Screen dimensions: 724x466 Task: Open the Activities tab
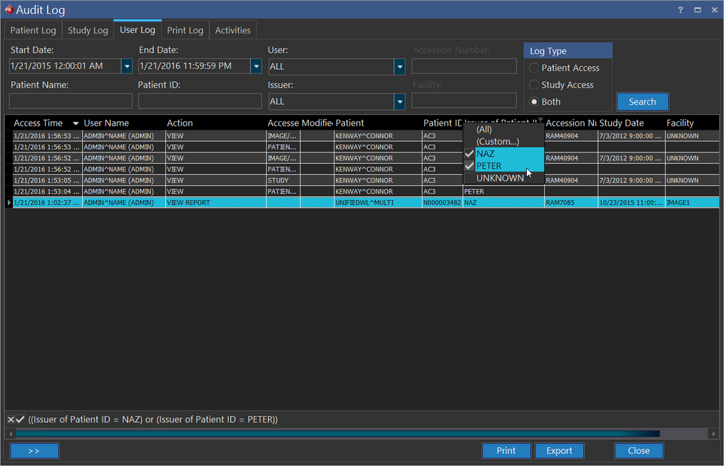pos(233,30)
